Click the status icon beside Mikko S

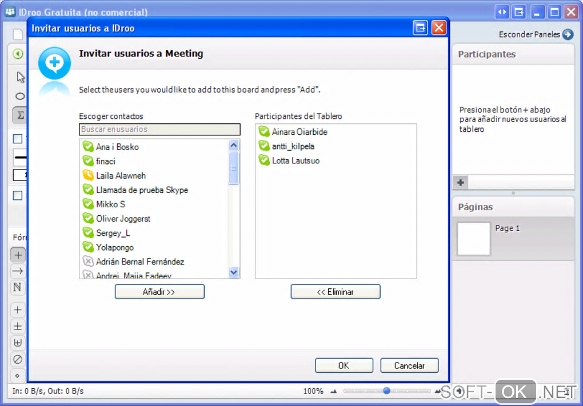tap(88, 204)
